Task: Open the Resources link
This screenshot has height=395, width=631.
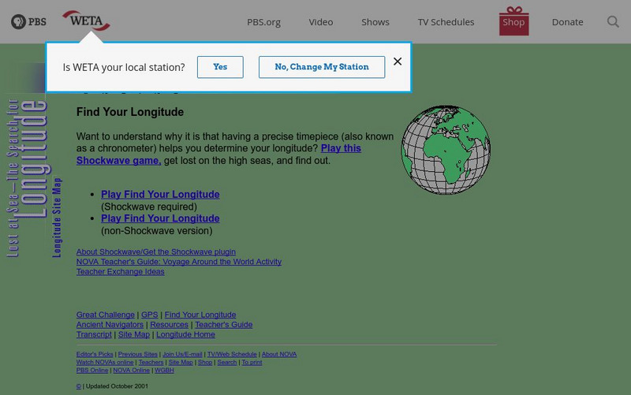Action: pos(169,325)
